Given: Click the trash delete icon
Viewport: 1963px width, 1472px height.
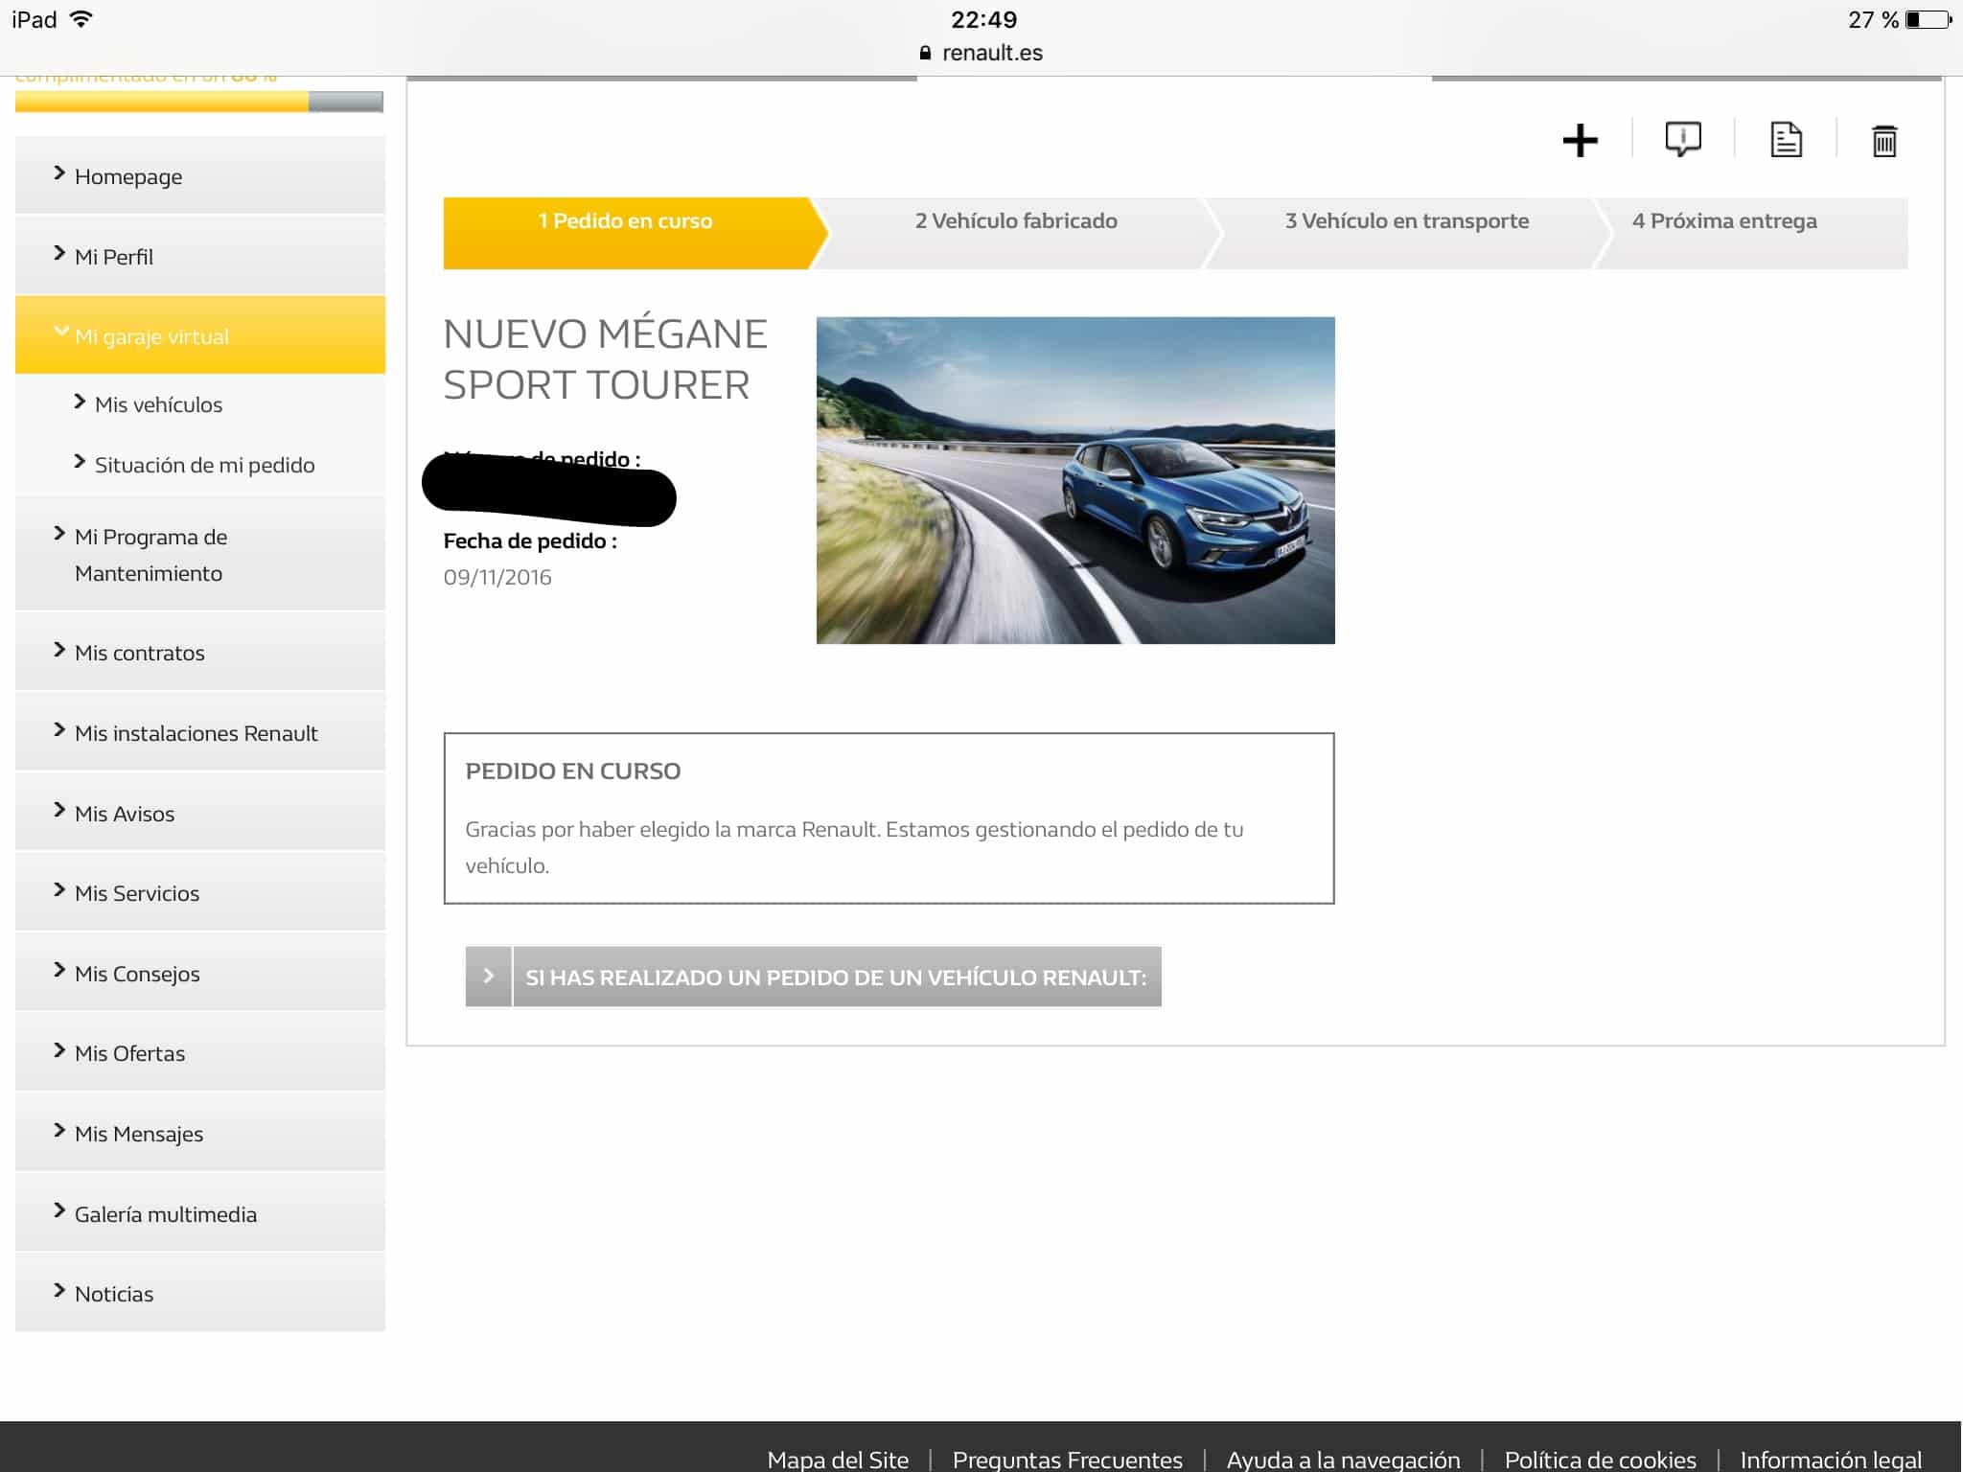Looking at the screenshot, I should (1884, 141).
